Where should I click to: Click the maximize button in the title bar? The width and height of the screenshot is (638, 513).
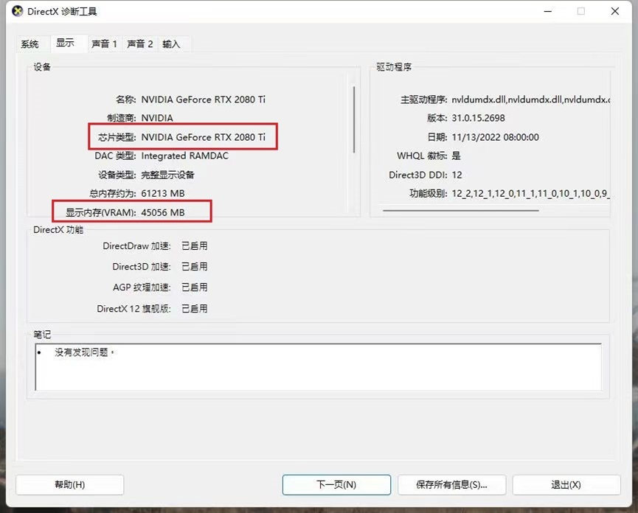pyautogui.click(x=580, y=12)
